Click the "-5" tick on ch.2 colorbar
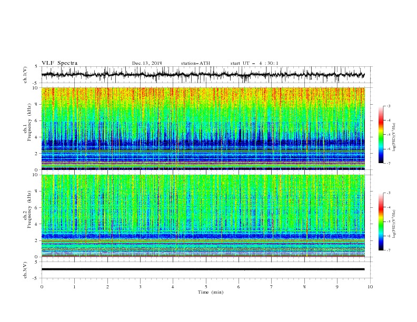Image resolution: width=417 pixels, height=322 pixels. (x=389, y=222)
